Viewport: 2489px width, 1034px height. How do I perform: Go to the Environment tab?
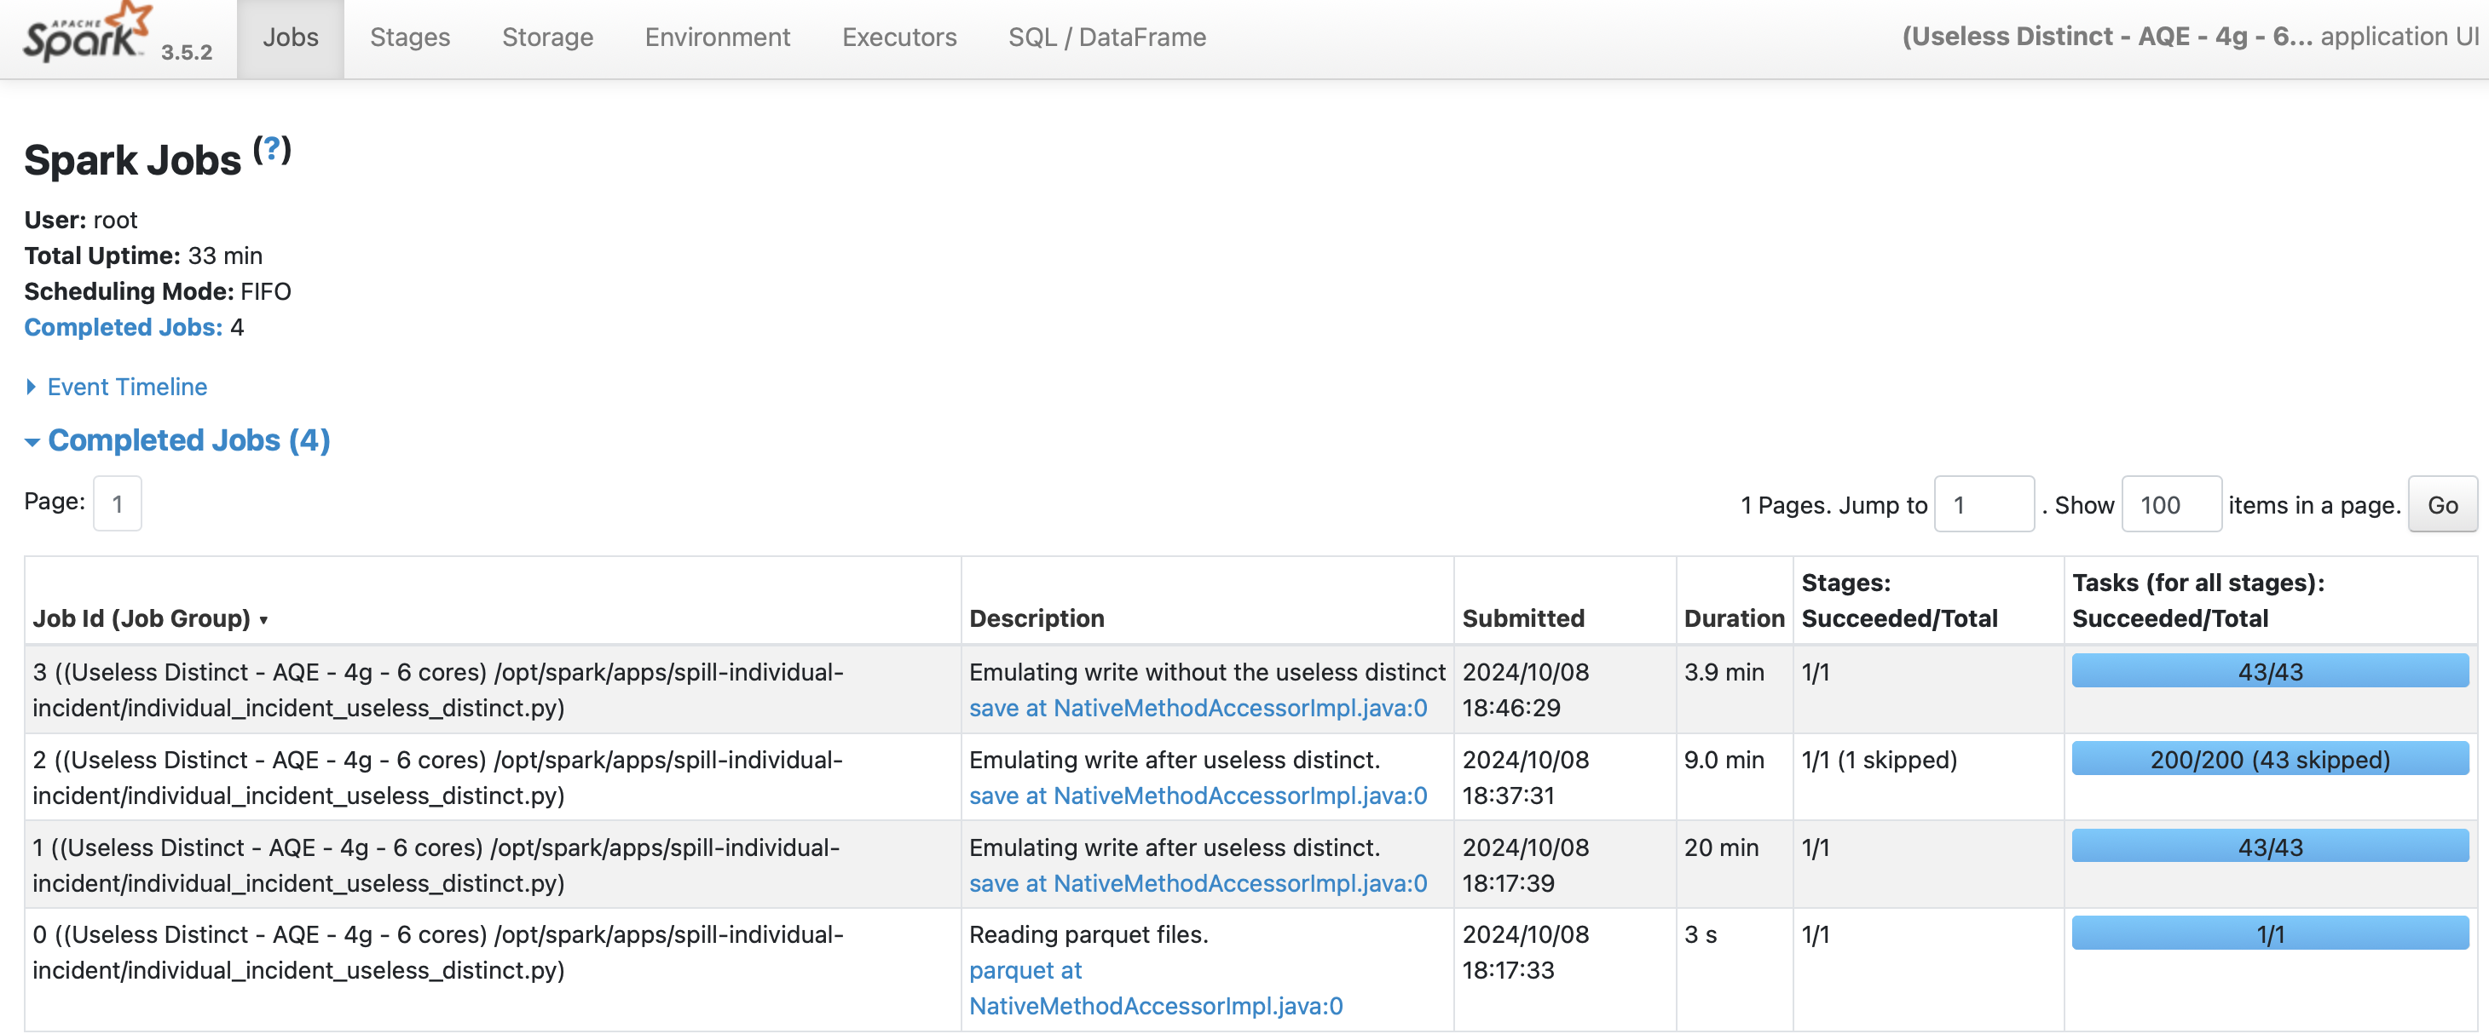pos(717,37)
